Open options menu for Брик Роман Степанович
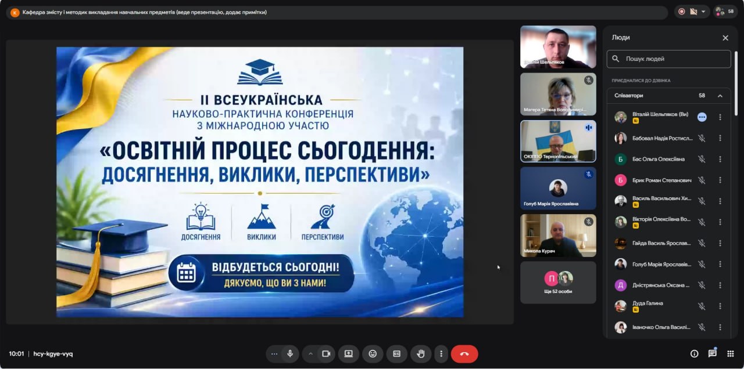This screenshot has height=369, width=744. coord(720,180)
